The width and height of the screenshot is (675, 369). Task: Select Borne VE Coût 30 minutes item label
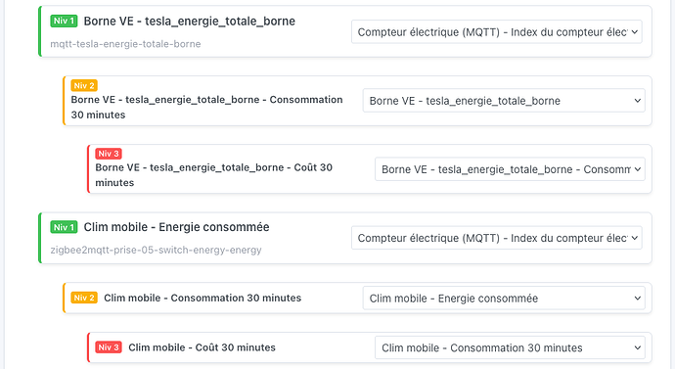pyautogui.click(x=214, y=175)
